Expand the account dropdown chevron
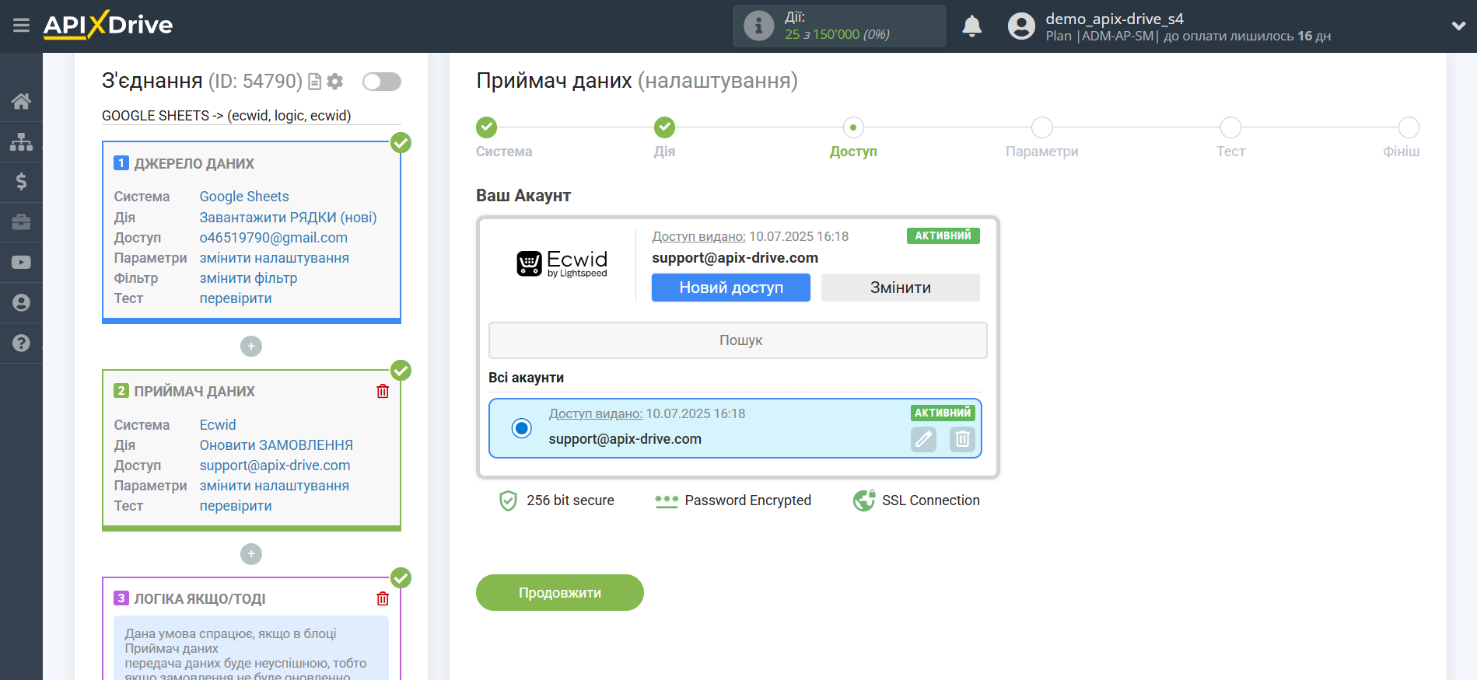This screenshot has width=1477, height=680. 1458,26
